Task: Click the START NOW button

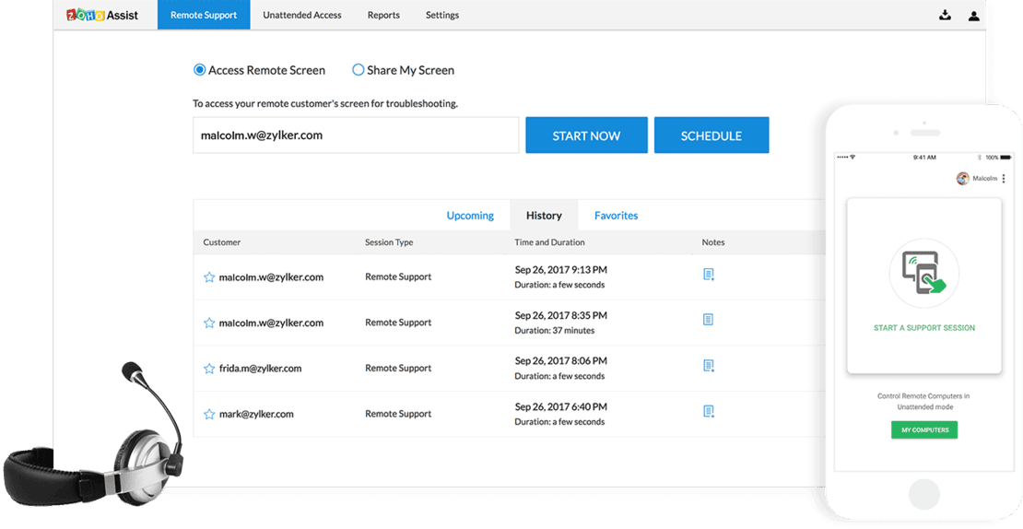Action: pyautogui.click(x=586, y=135)
